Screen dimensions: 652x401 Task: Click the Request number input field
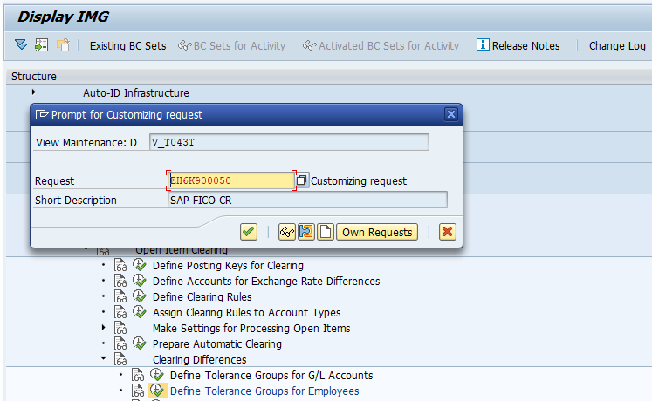pos(230,180)
